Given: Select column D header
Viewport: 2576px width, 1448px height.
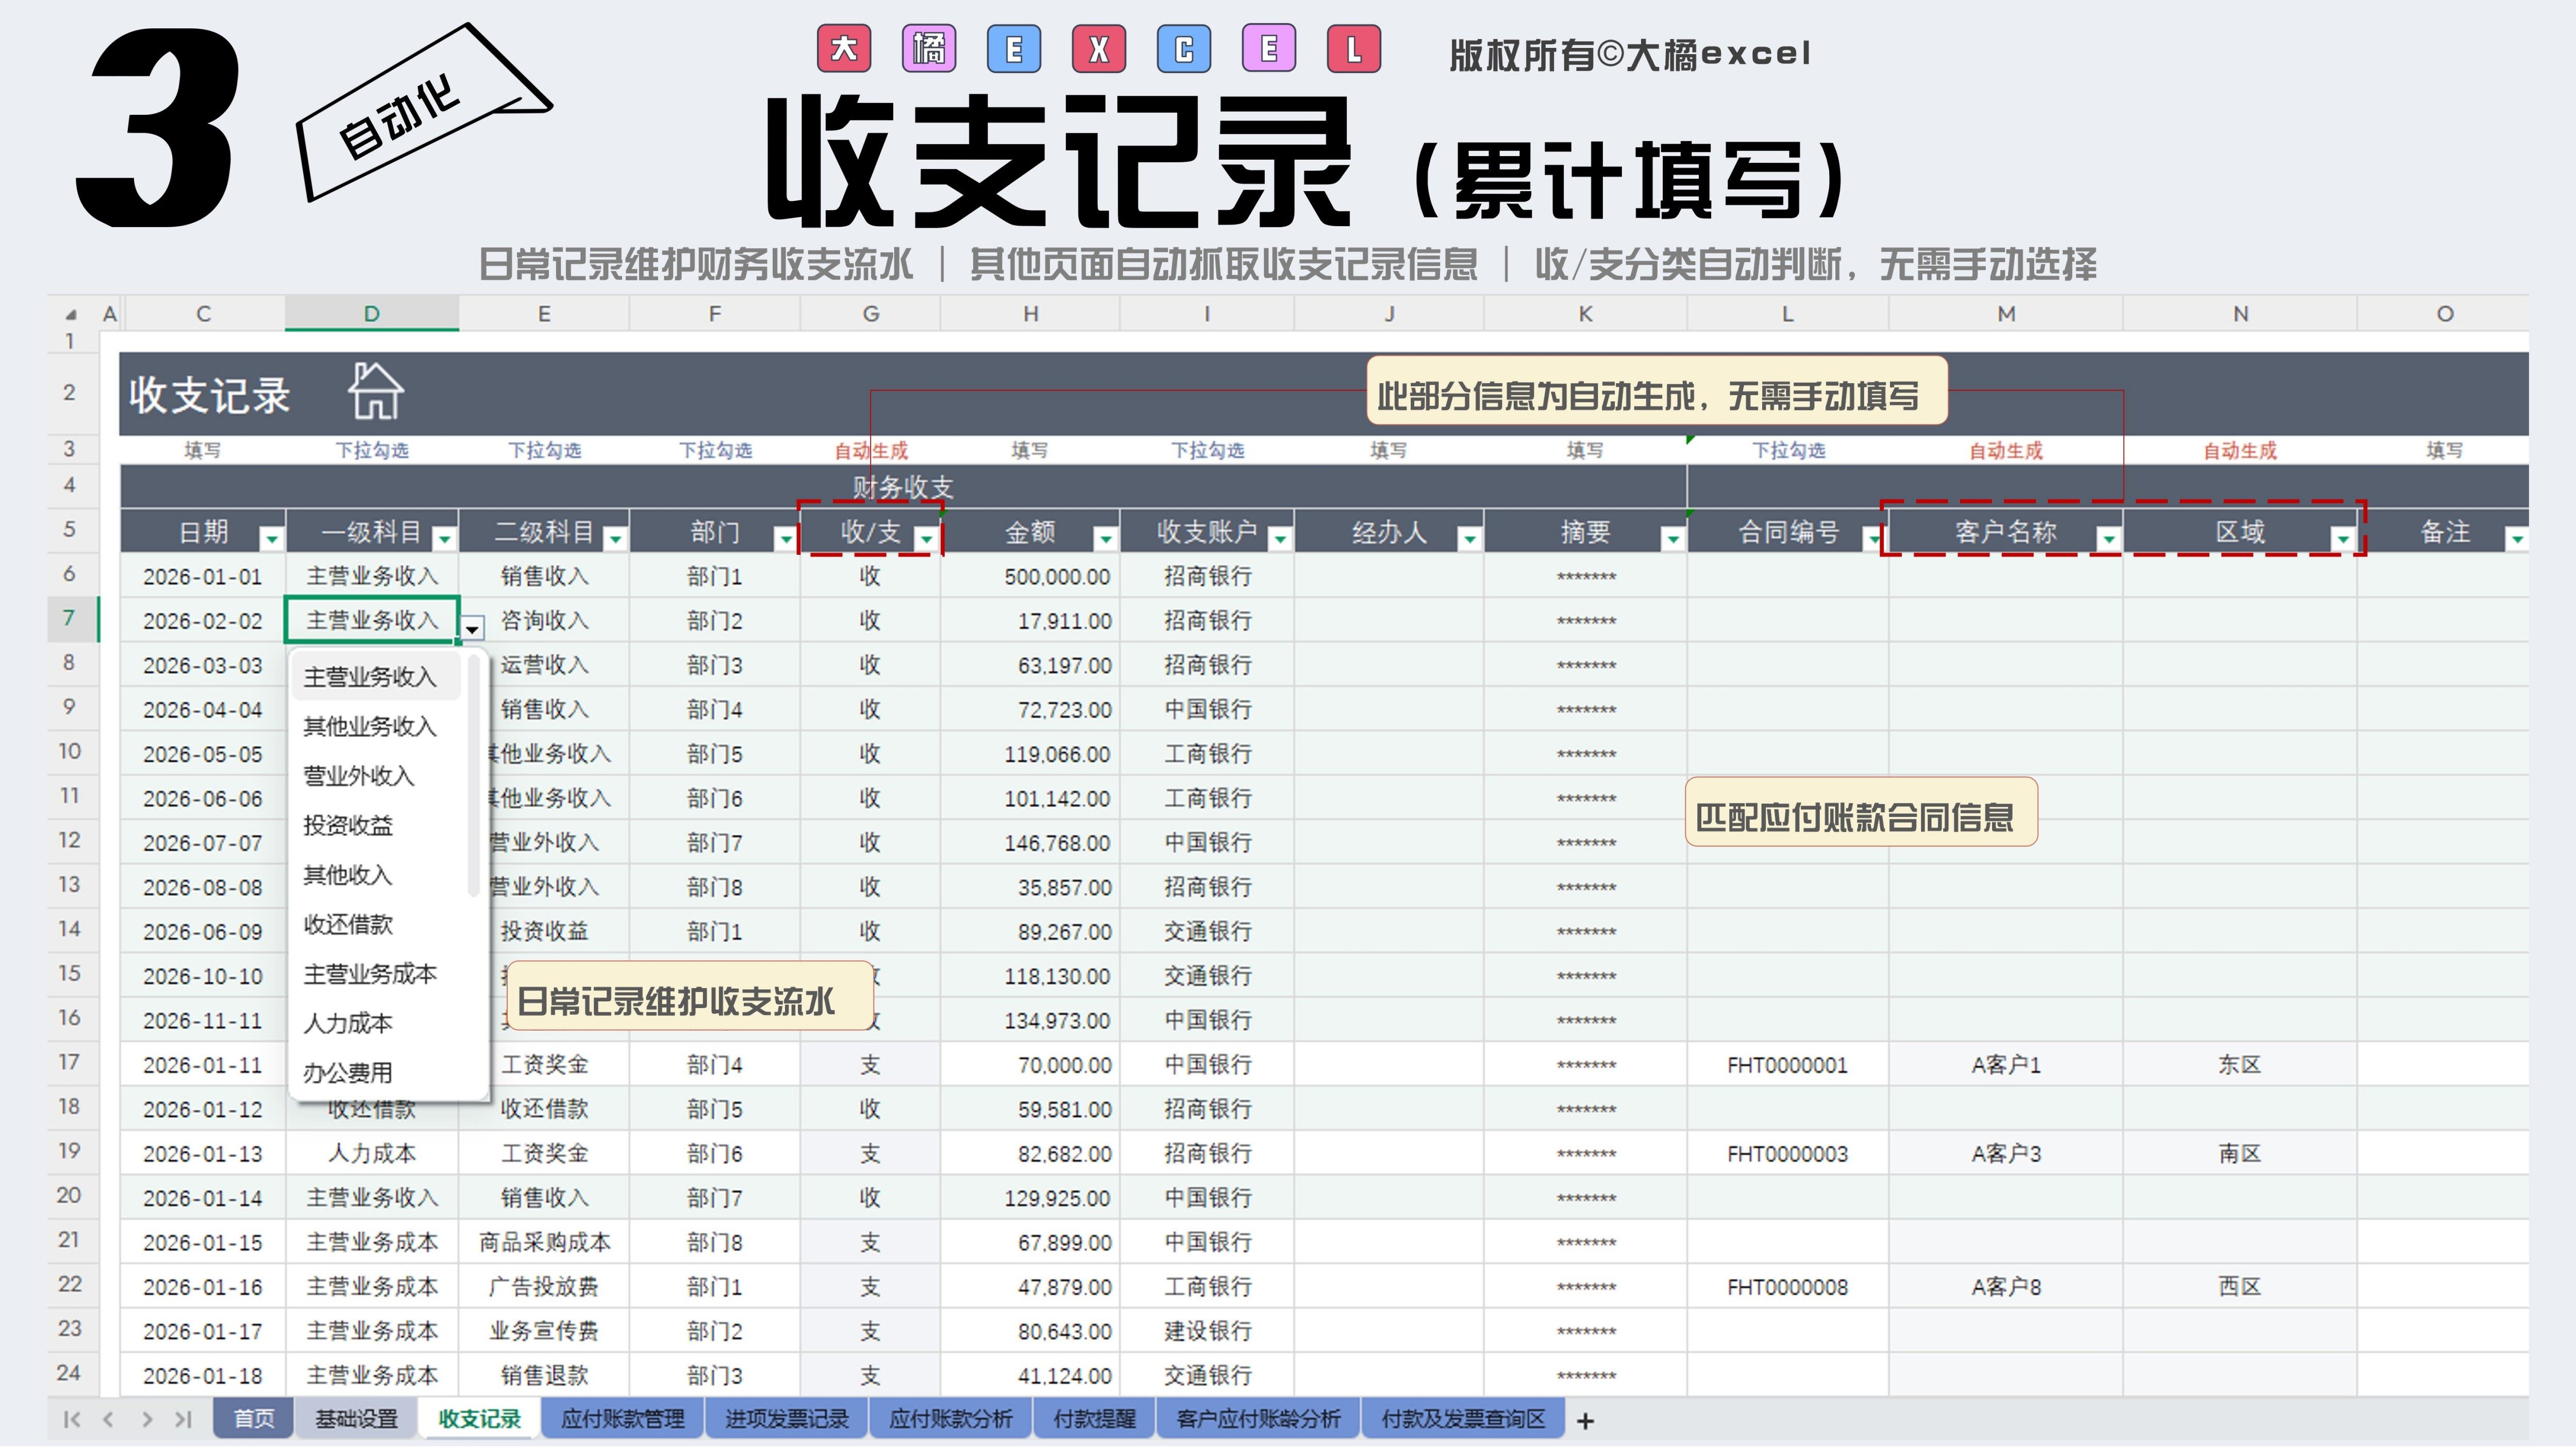Looking at the screenshot, I should (x=371, y=314).
